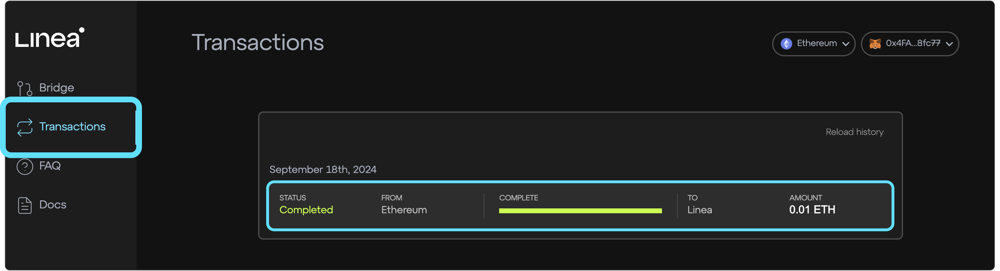Click the Ethereum diamond network icon
This screenshot has width=1000, height=271.
click(x=787, y=44)
